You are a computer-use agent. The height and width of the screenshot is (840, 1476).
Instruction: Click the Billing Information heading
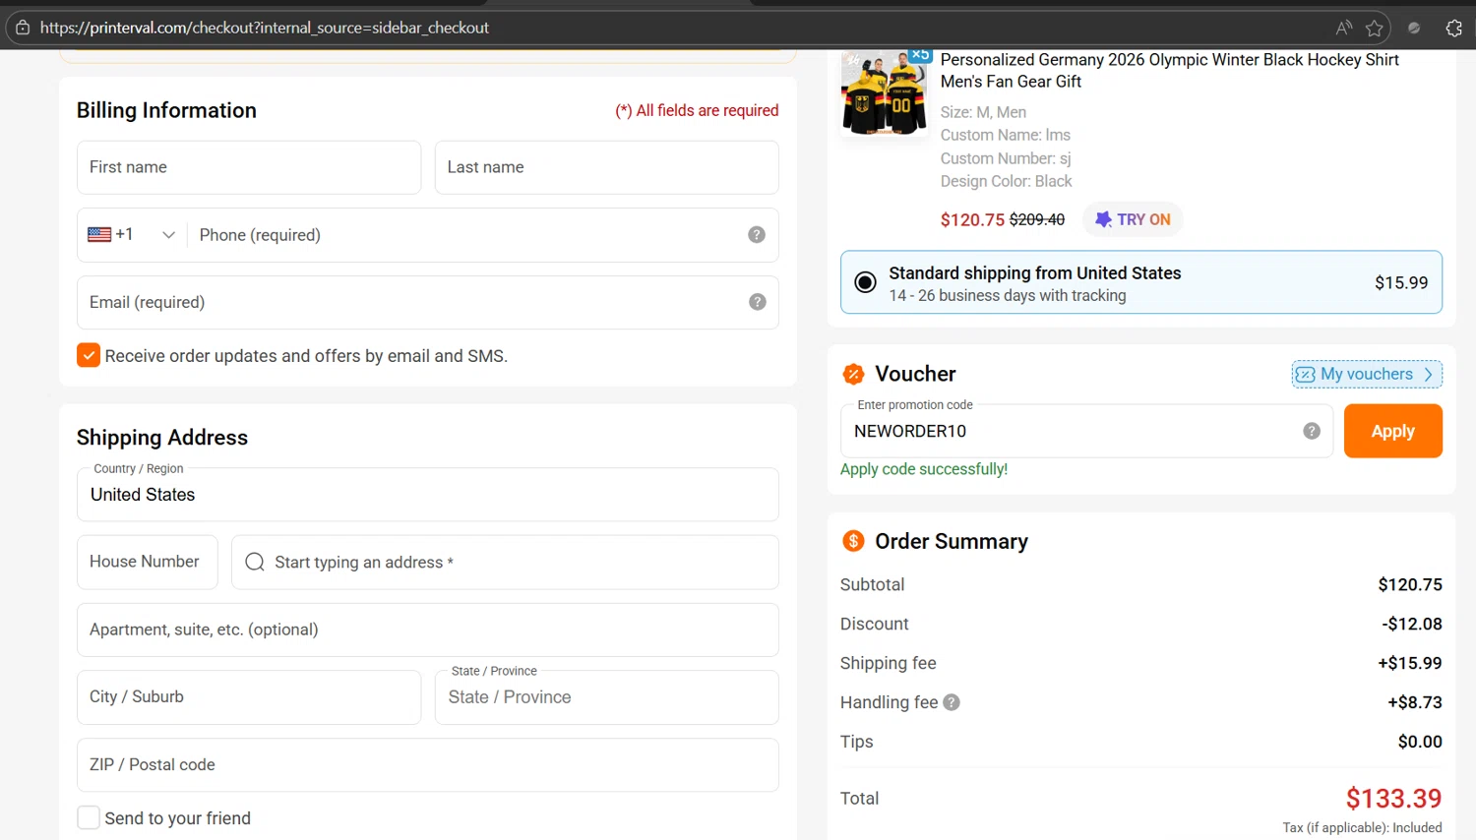pos(166,110)
